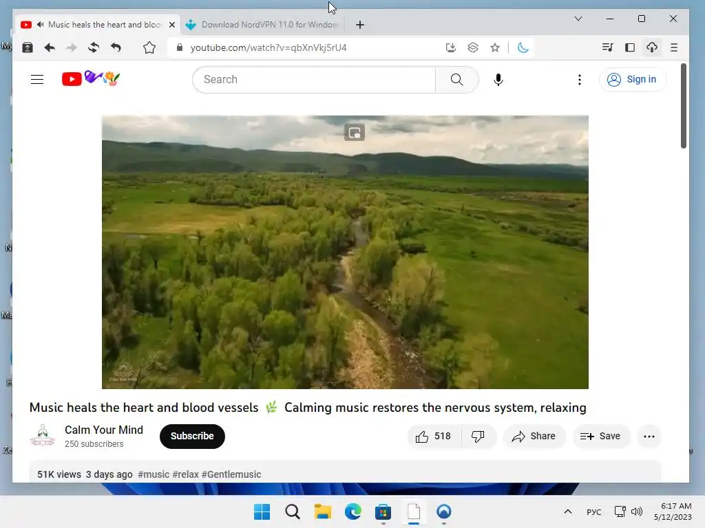Image resolution: width=705 pixels, height=528 pixels.
Task: Click the download media icon in address bar
Action: click(x=450, y=47)
